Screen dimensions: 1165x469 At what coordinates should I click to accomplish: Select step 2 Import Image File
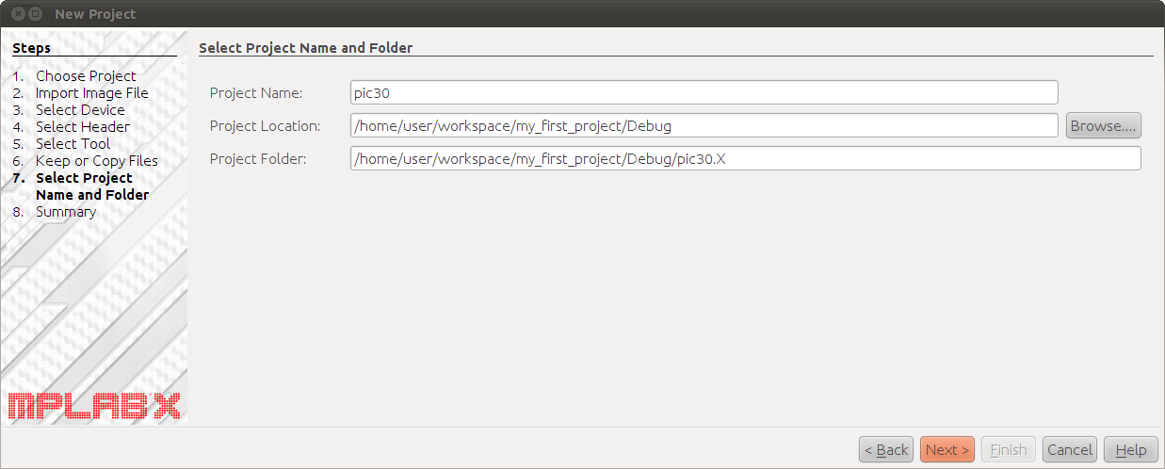[x=91, y=92]
